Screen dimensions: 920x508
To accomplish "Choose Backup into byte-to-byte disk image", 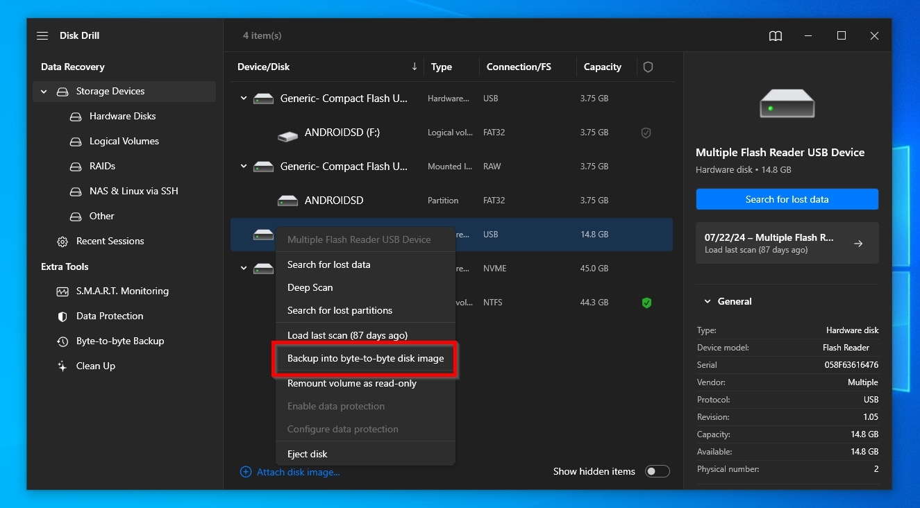I will 365,359.
